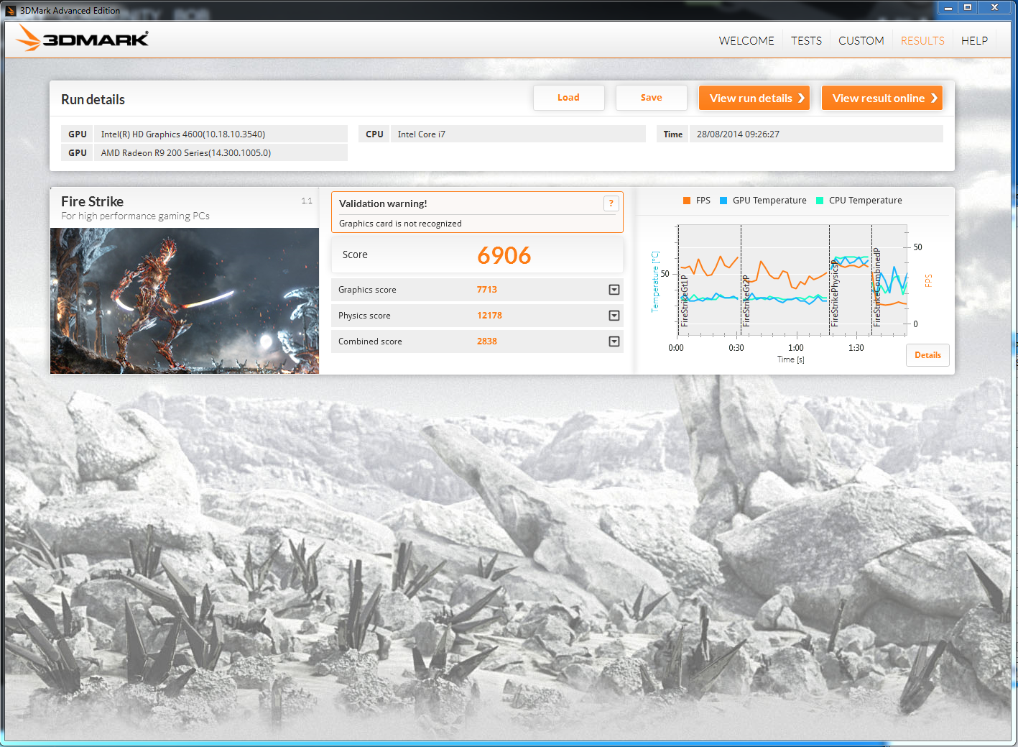1018x747 pixels.
Task: Go to the Welcome tab
Action: click(746, 41)
